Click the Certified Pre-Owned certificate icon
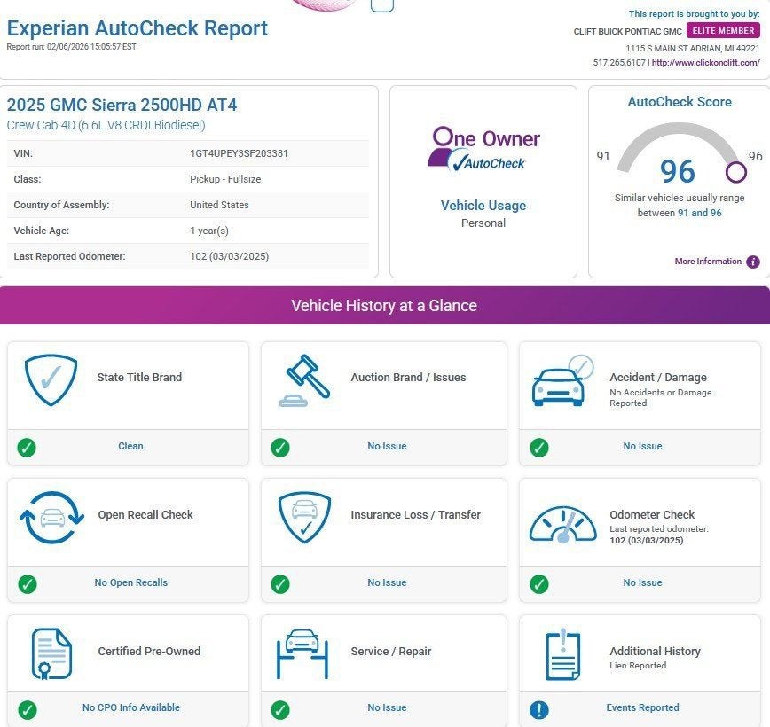Image resolution: width=770 pixels, height=727 pixels. click(51, 653)
